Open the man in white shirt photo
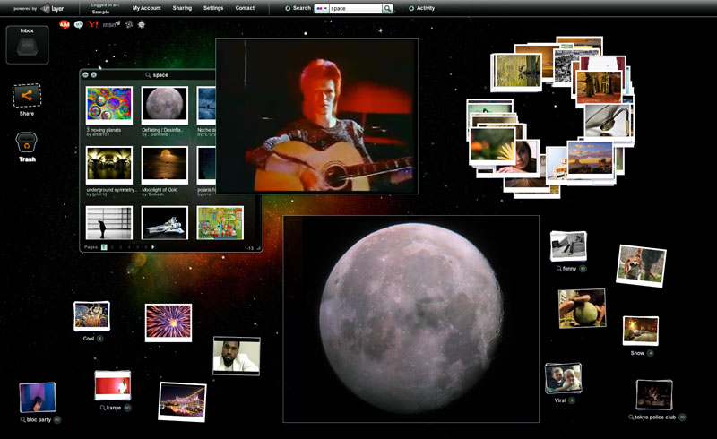The height and width of the screenshot is (439, 717). pos(237,357)
